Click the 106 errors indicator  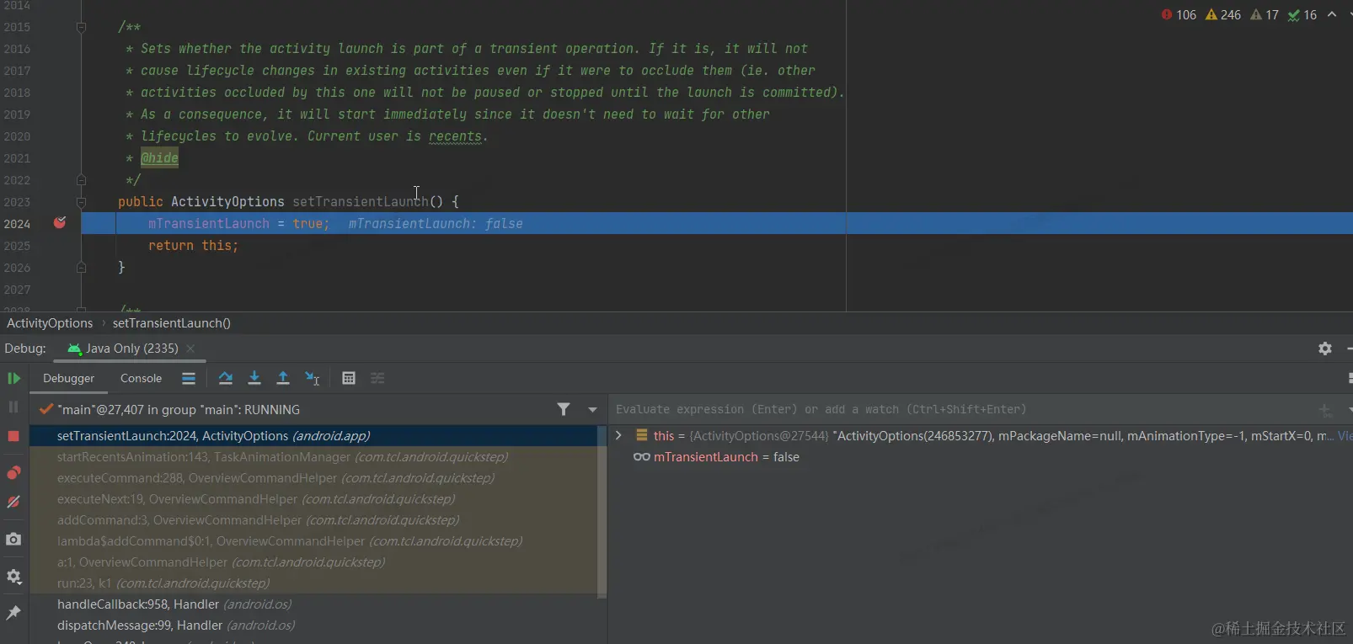[1178, 14]
